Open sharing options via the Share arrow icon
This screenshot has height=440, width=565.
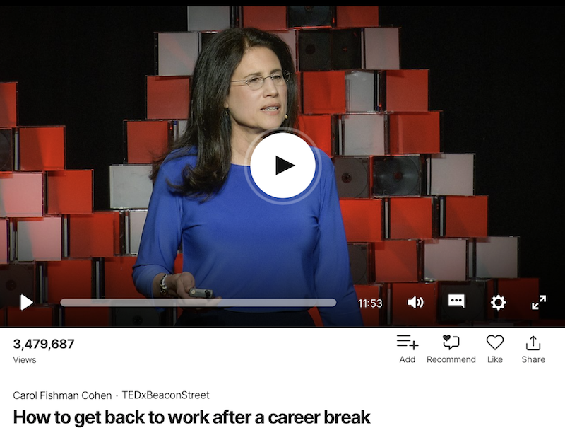click(533, 343)
